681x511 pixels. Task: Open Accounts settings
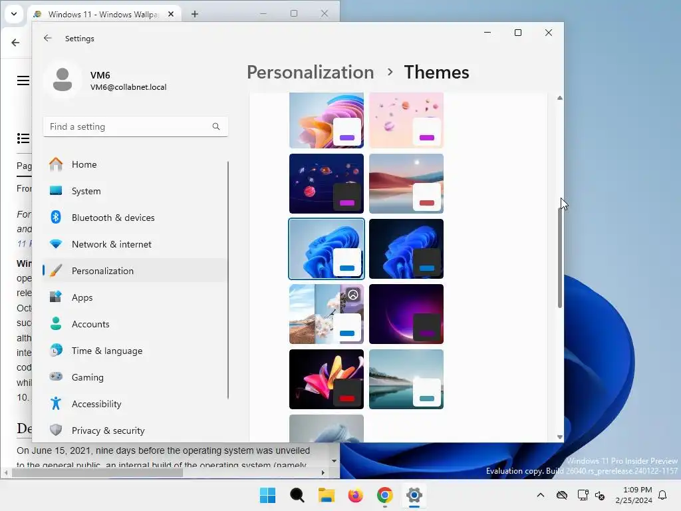134,324
